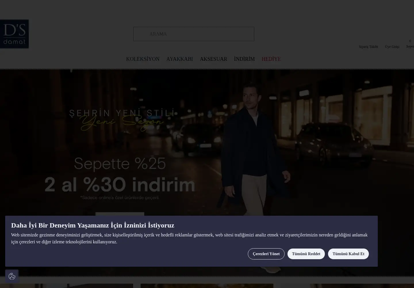This screenshot has height=288, width=414.
Task: Open the KOLEKSİYON menu
Action: (x=143, y=59)
